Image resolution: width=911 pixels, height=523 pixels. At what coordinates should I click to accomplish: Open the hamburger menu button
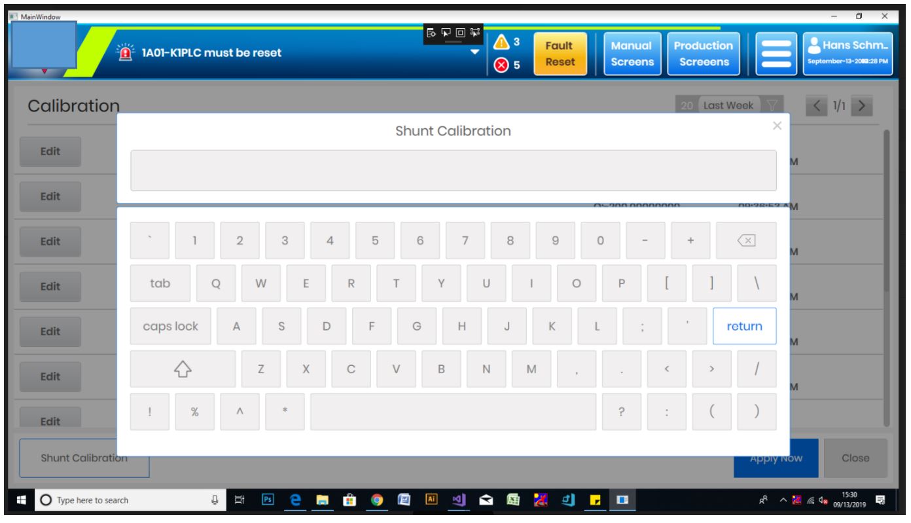click(776, 54)
